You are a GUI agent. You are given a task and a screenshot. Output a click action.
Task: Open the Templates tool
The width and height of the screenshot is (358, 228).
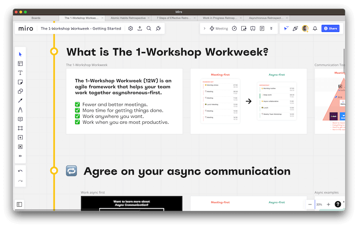tap(20, 64)
